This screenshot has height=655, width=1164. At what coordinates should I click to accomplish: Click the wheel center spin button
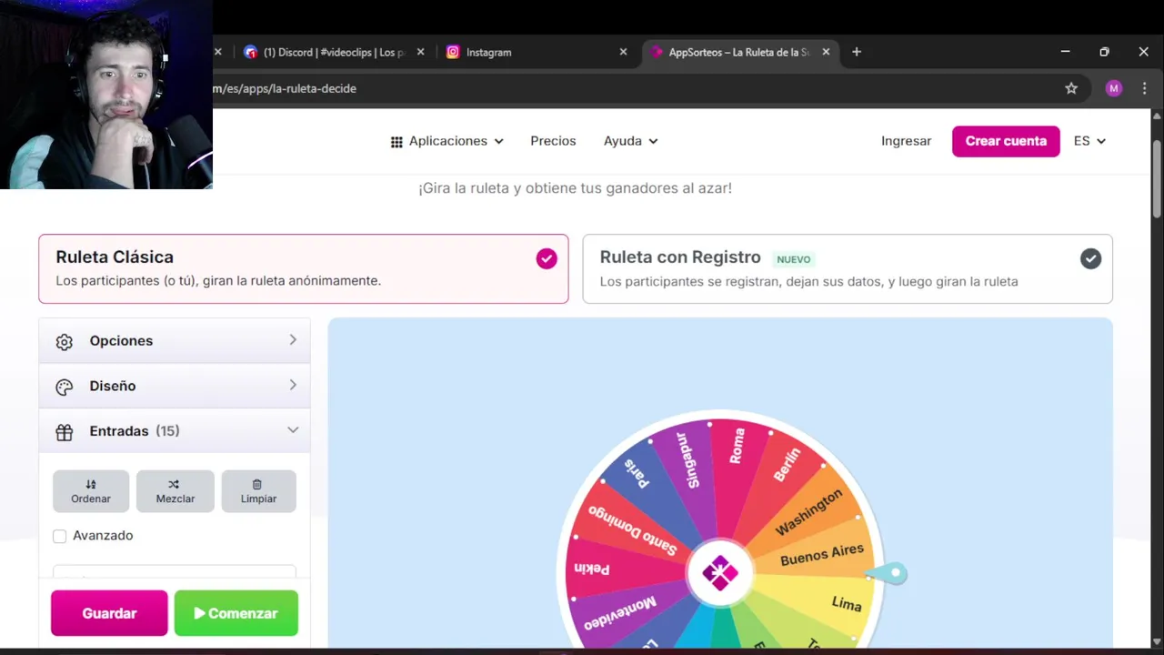(x=719, y=573)
